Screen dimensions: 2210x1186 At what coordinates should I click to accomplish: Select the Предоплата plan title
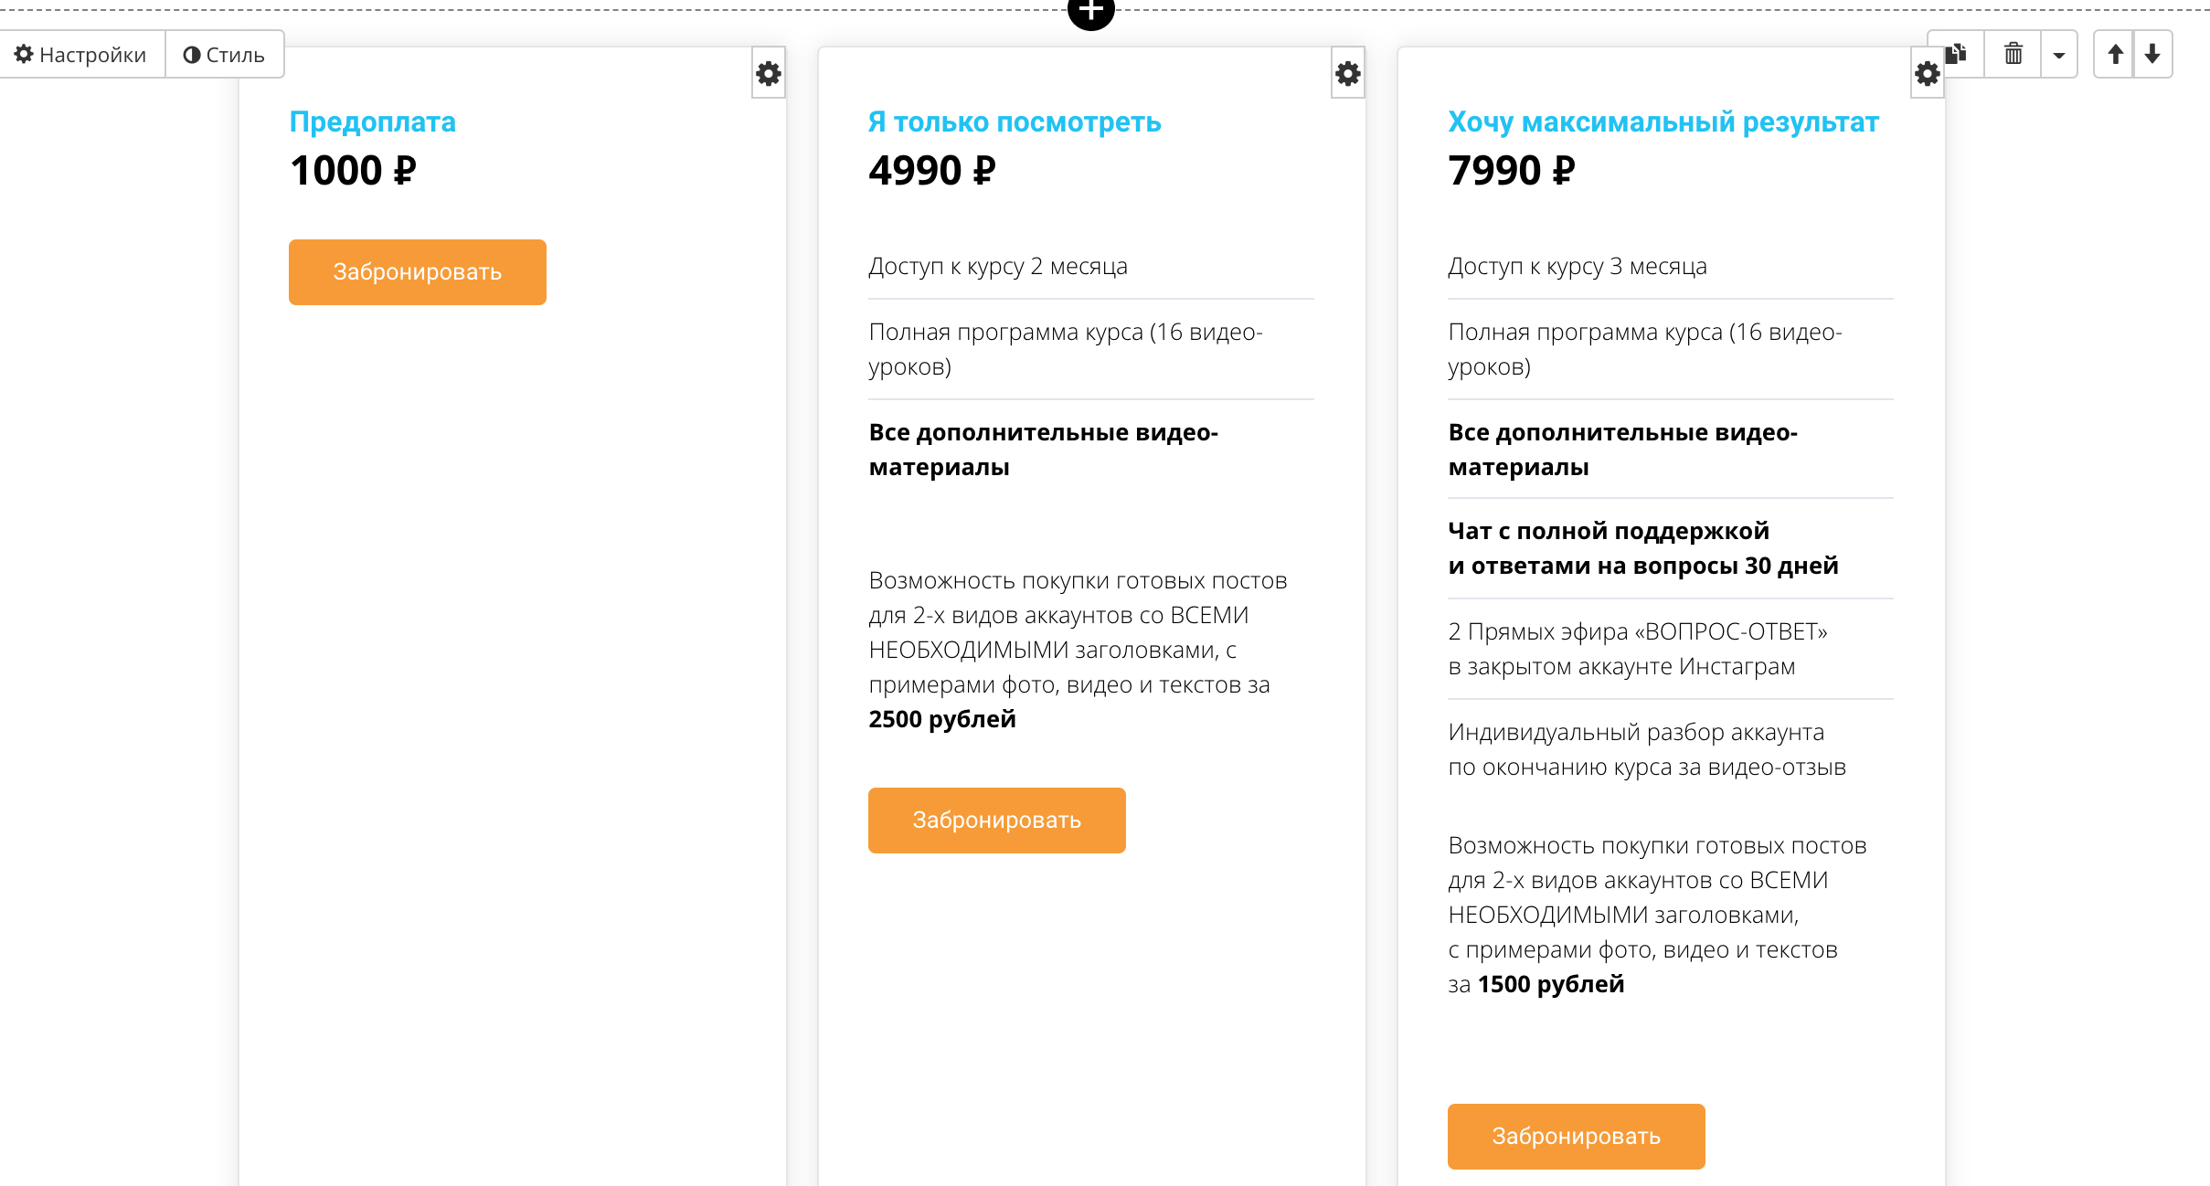point(373,122)
